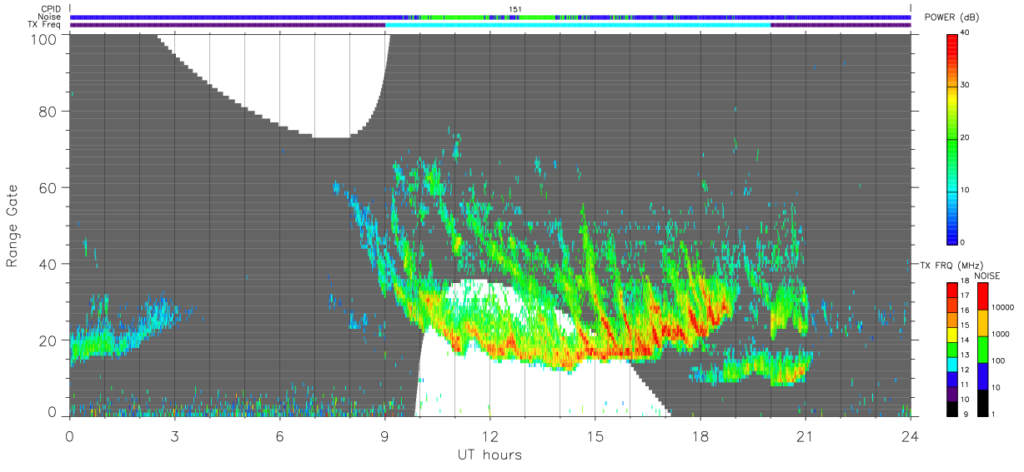
Task: Click the 'TX Freq' row label
Action: (46, 25)
